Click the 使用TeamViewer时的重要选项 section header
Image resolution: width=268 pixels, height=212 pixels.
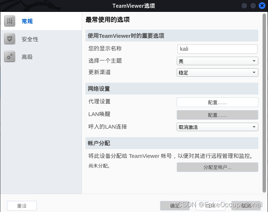click(x=172, y=36)
